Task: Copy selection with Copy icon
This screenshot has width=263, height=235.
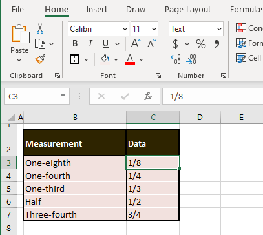Action: [40, 44]
